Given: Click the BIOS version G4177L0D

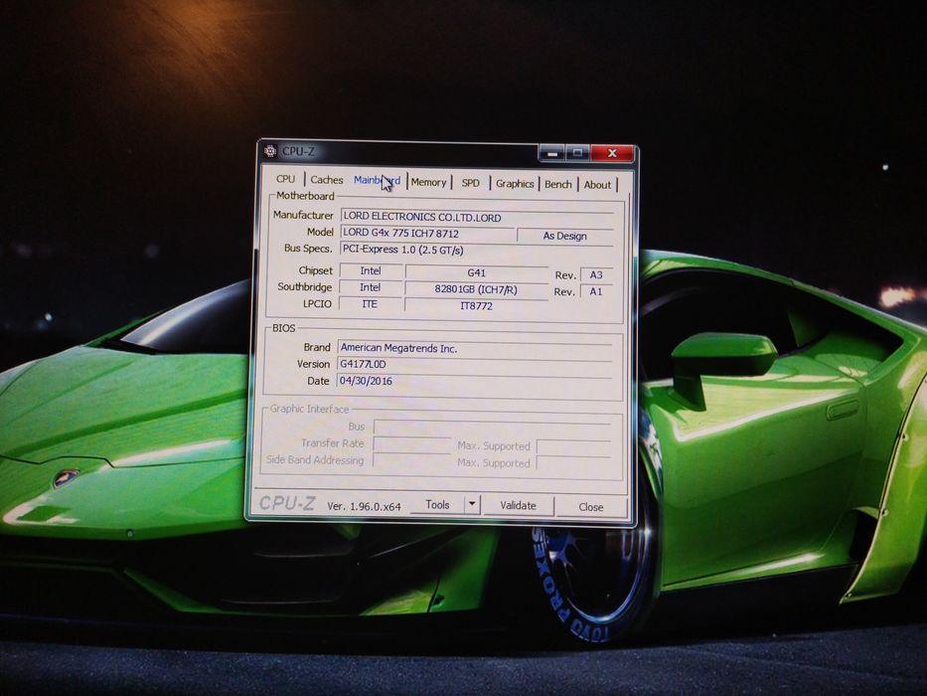Looking at the screenshot, I should pos(474,364).
